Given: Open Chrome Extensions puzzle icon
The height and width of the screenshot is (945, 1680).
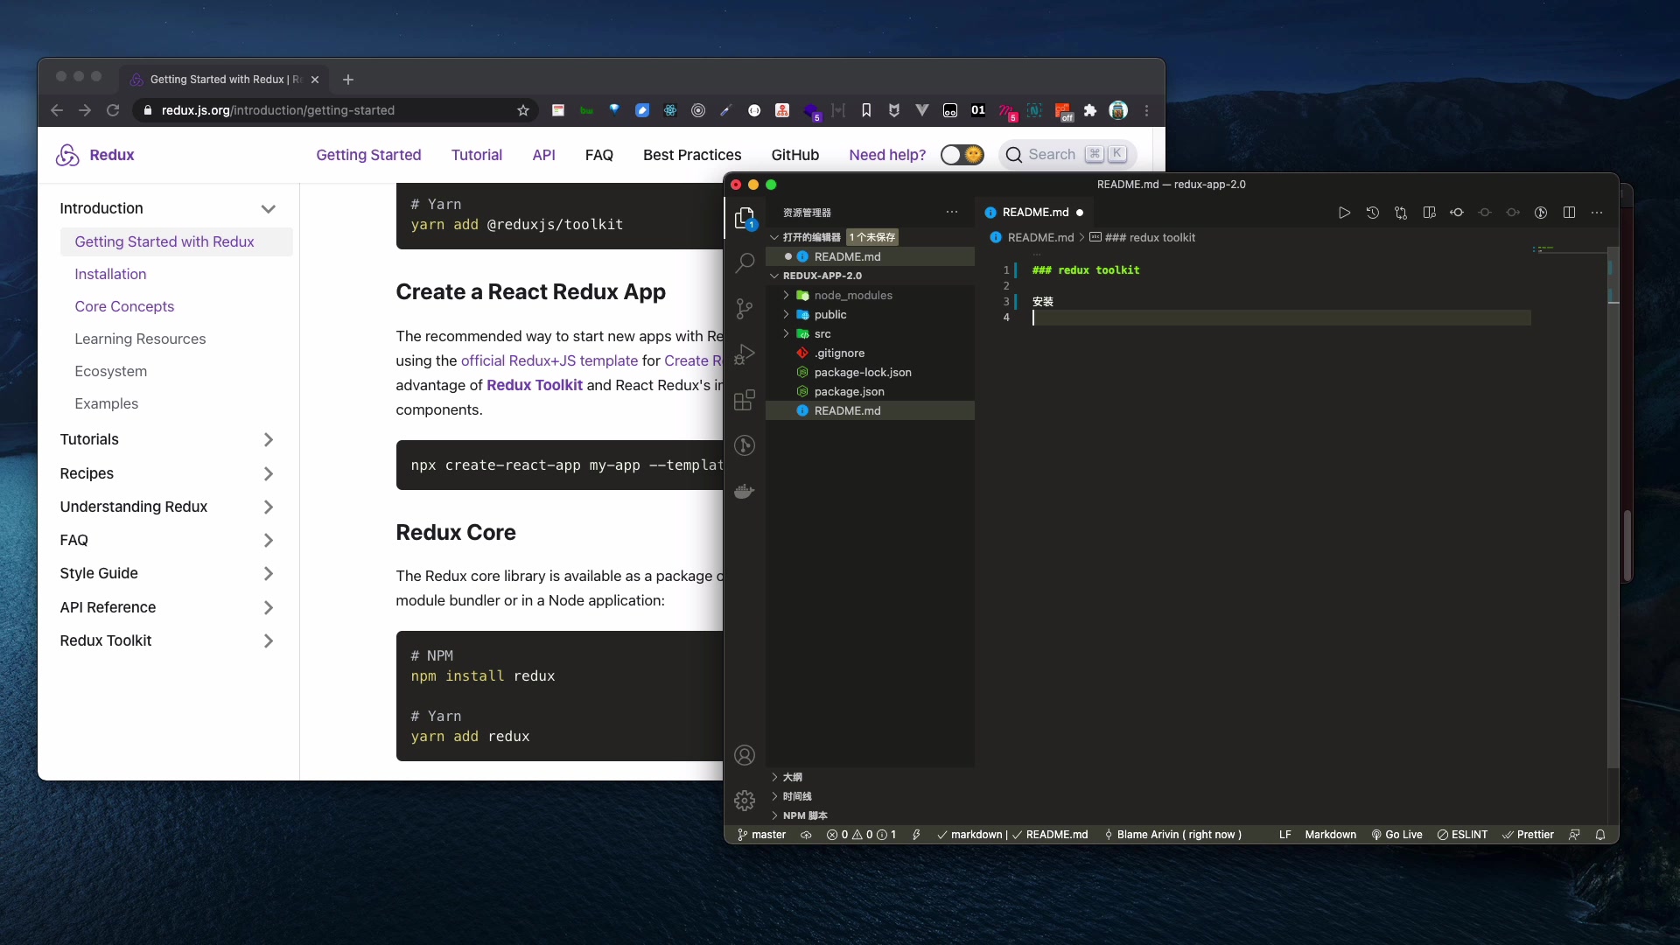Looking at the screenshot, I should click(1090, 110).
